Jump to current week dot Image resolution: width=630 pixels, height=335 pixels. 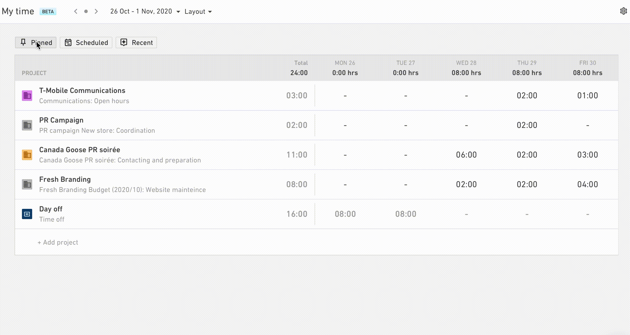click(86, 11)
